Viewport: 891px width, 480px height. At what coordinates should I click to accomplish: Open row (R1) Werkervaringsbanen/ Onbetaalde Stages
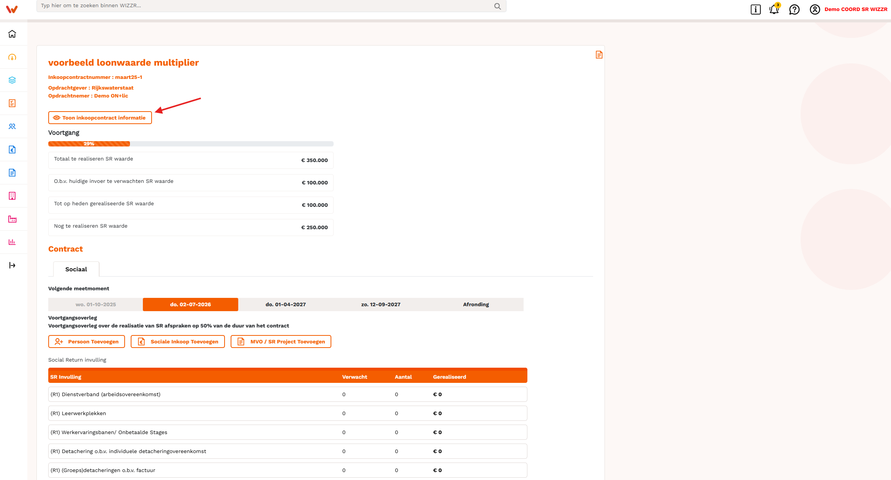point(288,432)
